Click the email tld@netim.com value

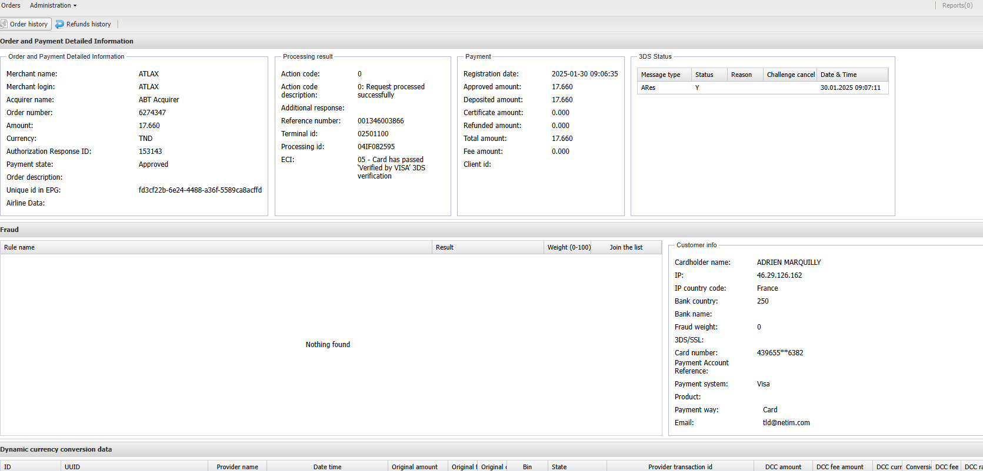pyautogui.click(x=786, y=423)
